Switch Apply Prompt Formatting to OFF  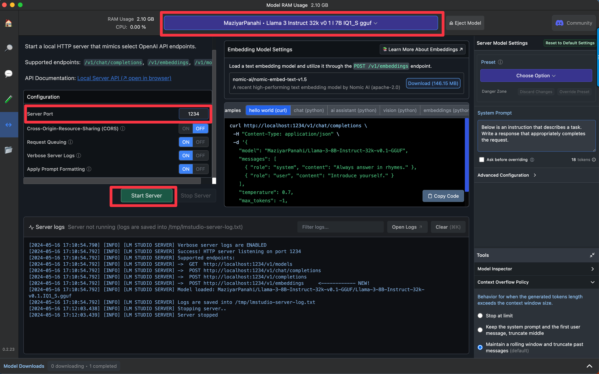click(200, 169)
